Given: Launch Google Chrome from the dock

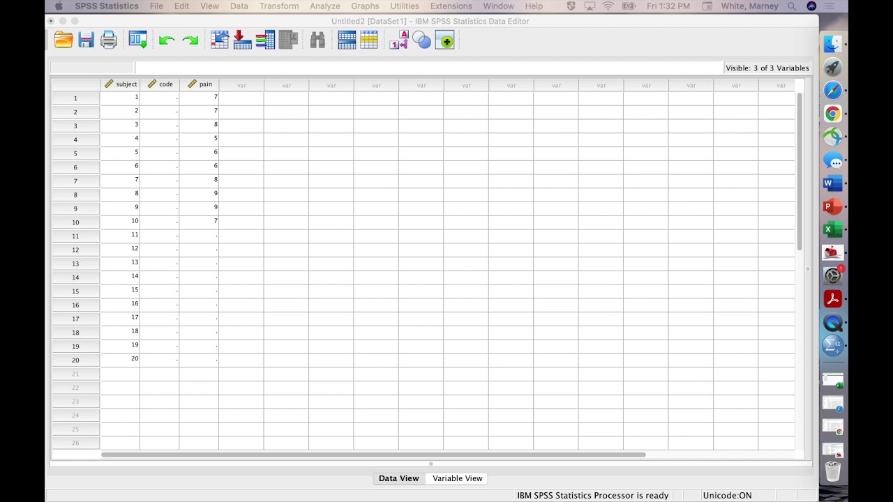Looking at the screenshot, I should [x=833, y=114].
